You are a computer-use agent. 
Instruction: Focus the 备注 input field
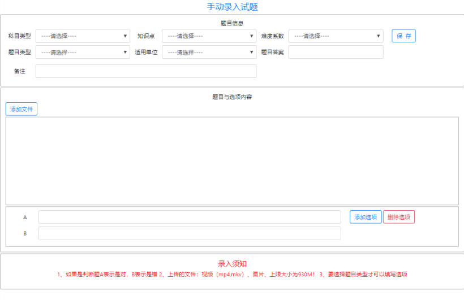[x=146, y=71]
